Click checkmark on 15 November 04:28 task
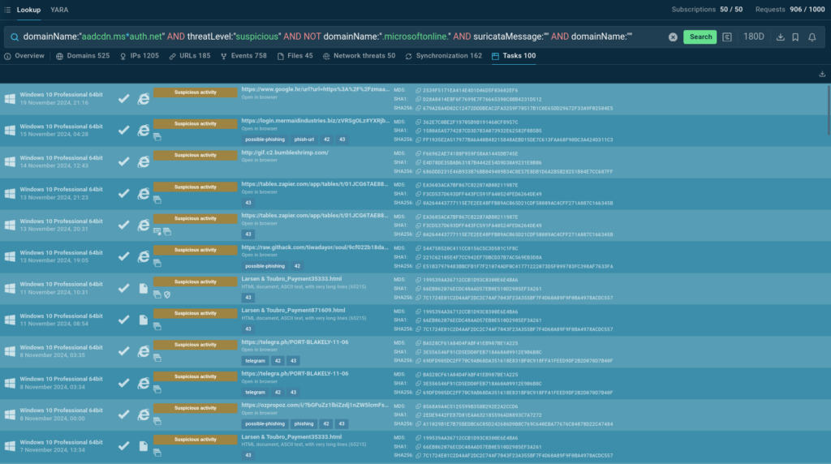The image size is (831, 464). (123, 130)
